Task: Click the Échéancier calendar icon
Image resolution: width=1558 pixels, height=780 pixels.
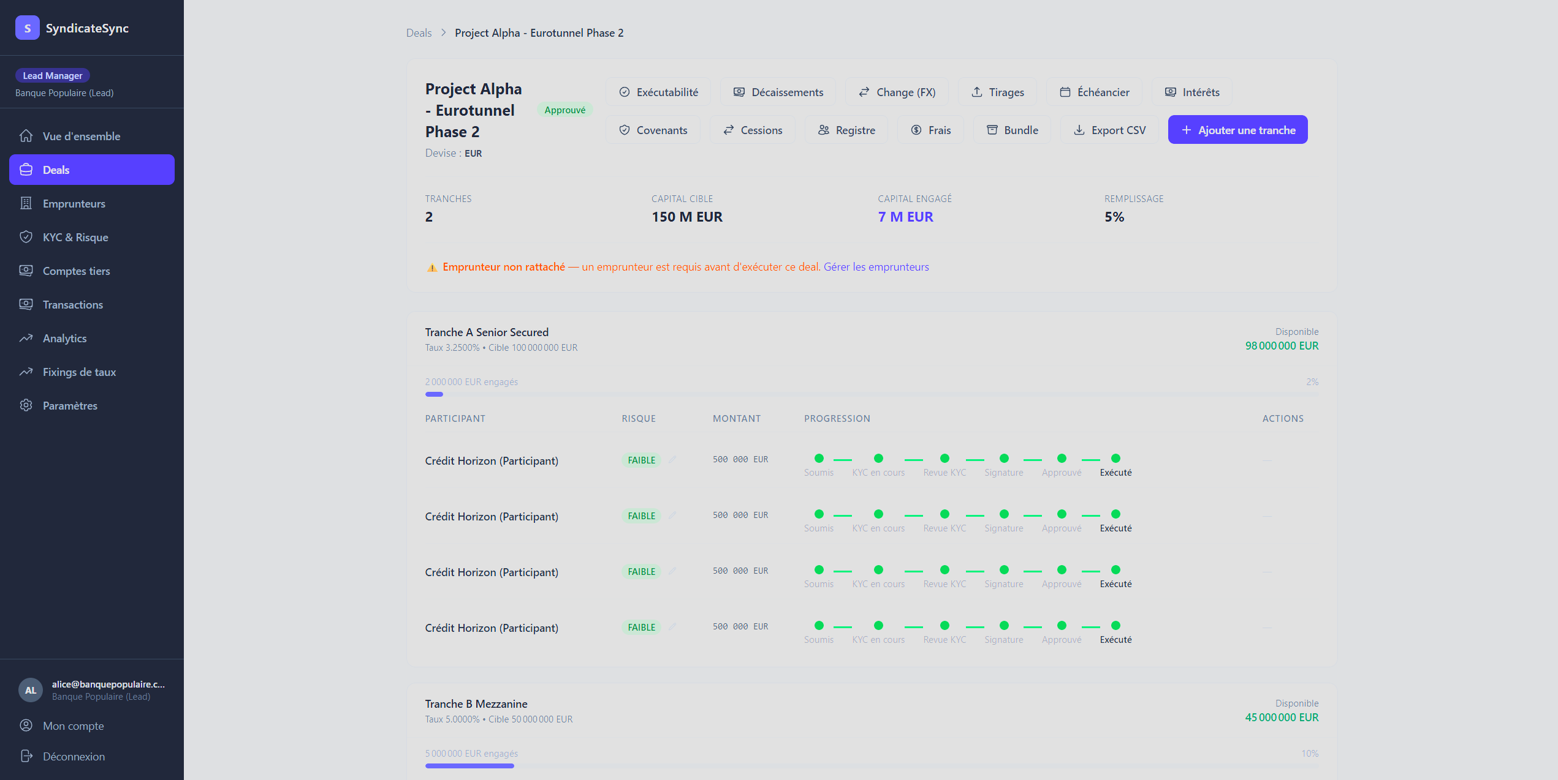Action: click(x=1065, y=92)
